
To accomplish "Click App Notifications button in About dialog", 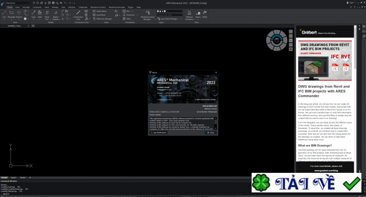I will [158, 133].
